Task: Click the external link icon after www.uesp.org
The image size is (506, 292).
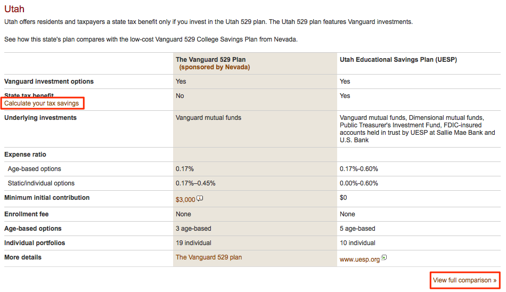Action: [x=384, y=258]
